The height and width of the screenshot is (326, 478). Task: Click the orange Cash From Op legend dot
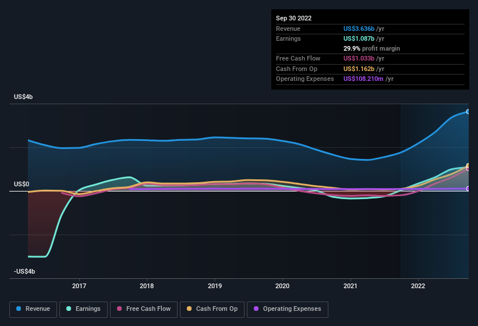189,309
